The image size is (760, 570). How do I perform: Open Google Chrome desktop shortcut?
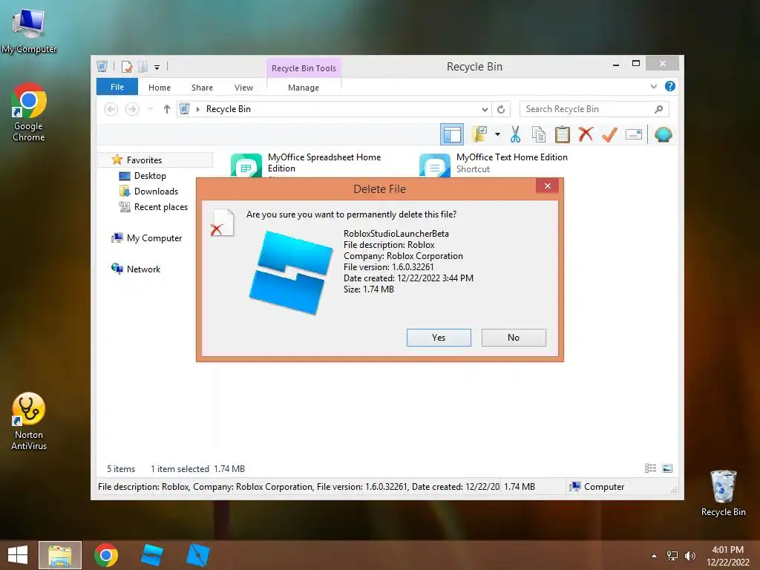[x=29, y=113]
